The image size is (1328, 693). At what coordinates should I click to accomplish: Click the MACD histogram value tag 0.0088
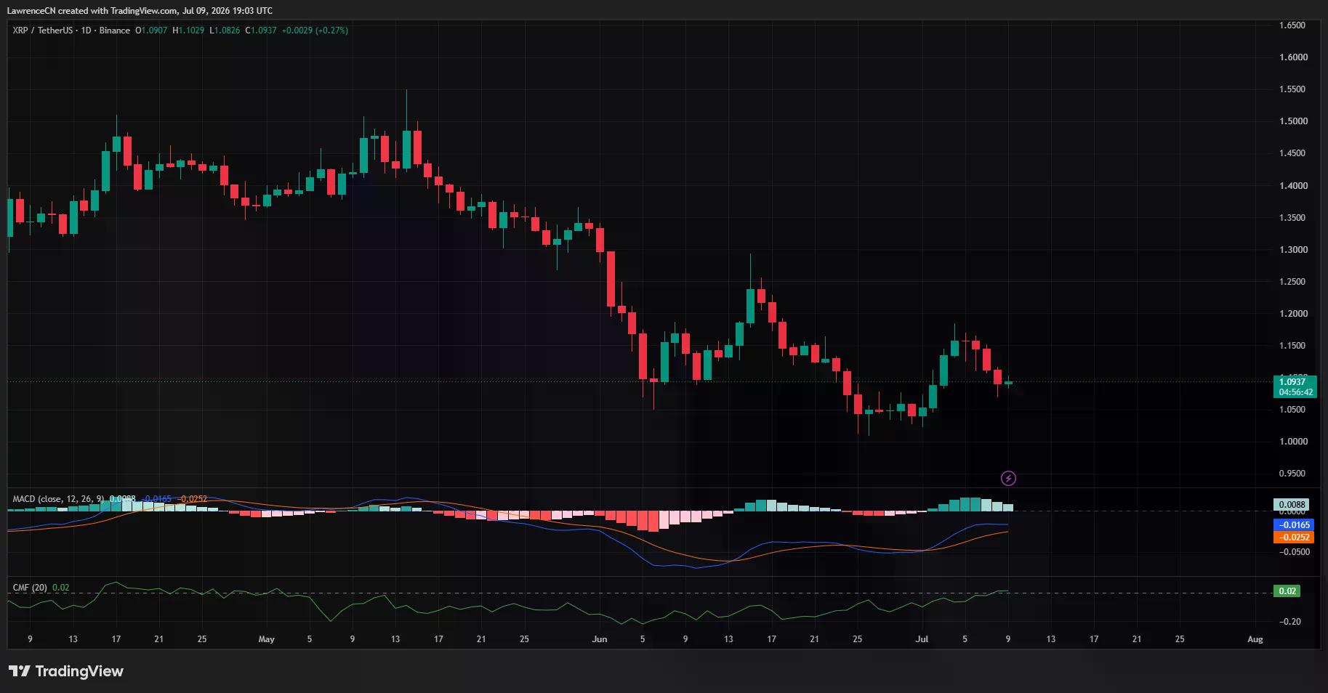point(1292,504)
